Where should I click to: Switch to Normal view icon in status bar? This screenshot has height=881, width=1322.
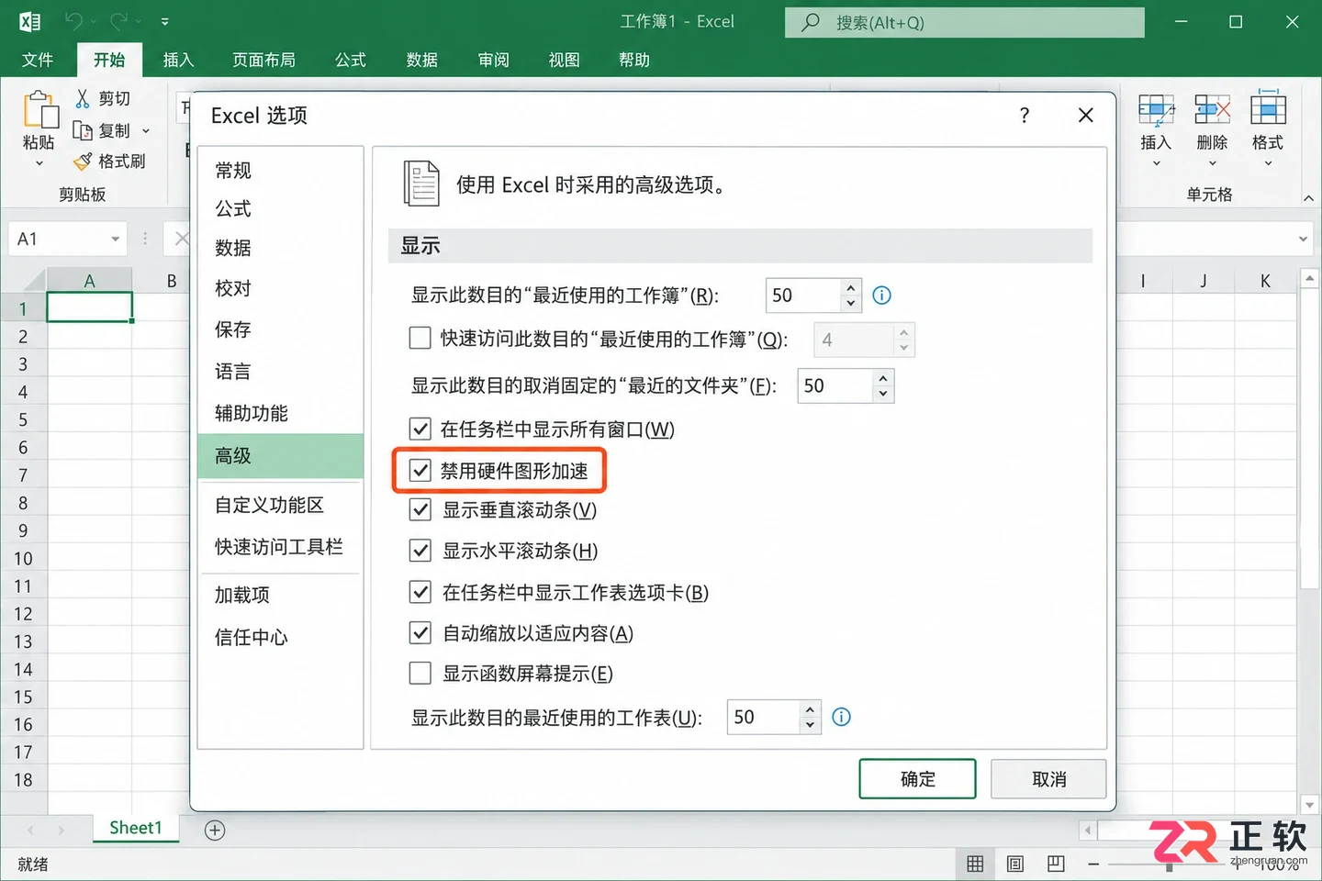(x=975, y=864)
